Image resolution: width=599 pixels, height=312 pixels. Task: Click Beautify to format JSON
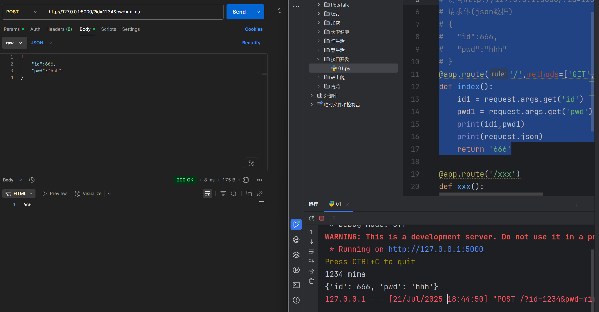point(251,43)
